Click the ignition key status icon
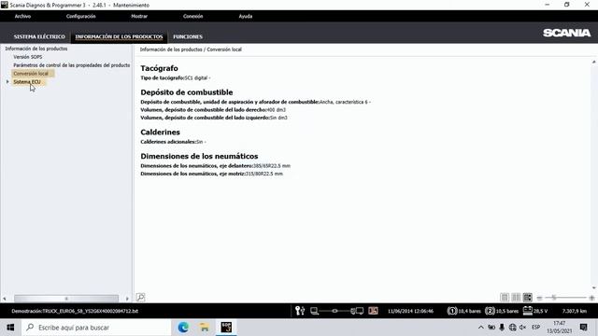Screen dimensions: 598x336 pos(300,311)
